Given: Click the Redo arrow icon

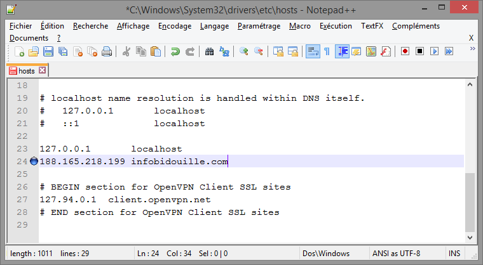Looking at the screenshot, I should click(190, 51).
